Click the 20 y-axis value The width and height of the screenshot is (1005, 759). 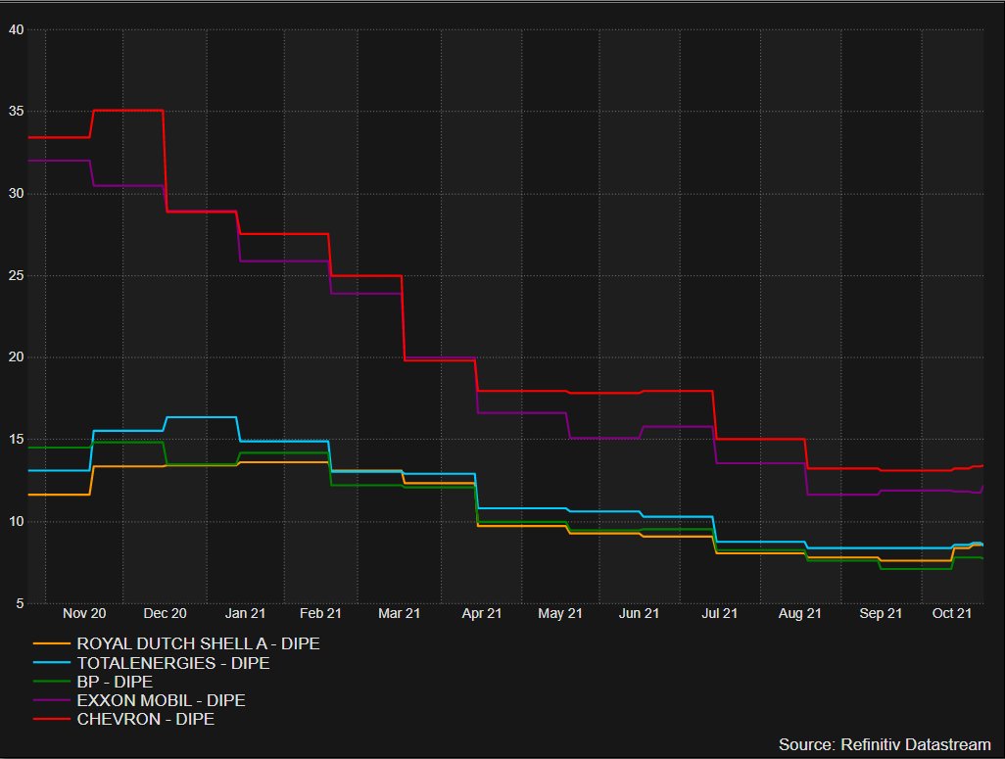[x=16, y=357]
